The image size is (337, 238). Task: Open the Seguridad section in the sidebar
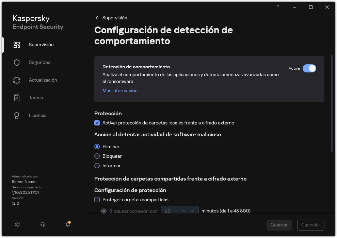(x=39, y=62)
